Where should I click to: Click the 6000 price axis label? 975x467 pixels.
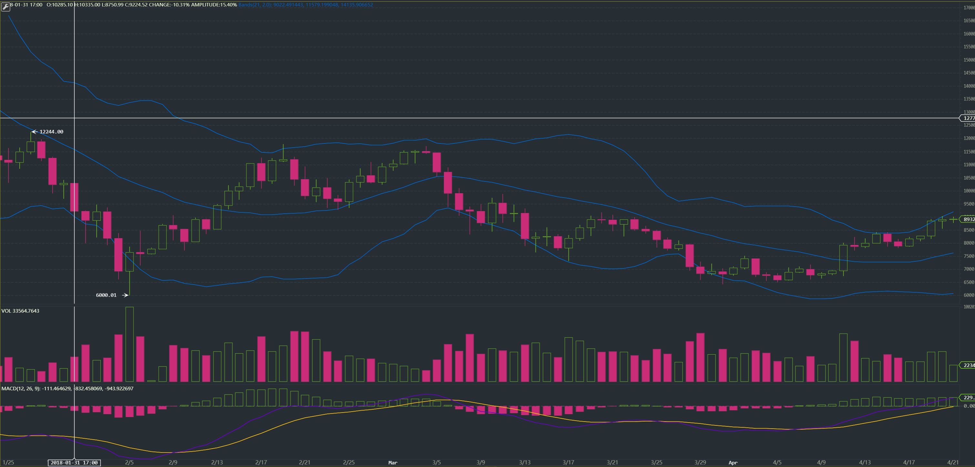[x=969, y=295]
